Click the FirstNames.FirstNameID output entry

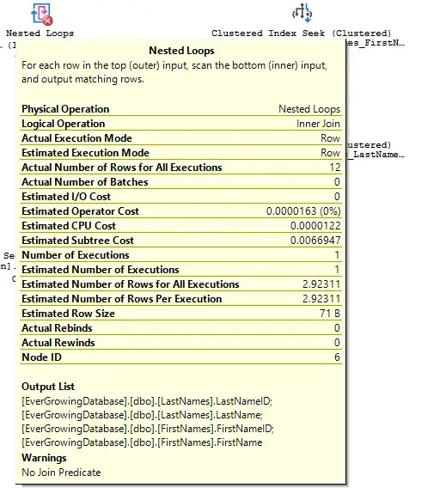[148, 429]
